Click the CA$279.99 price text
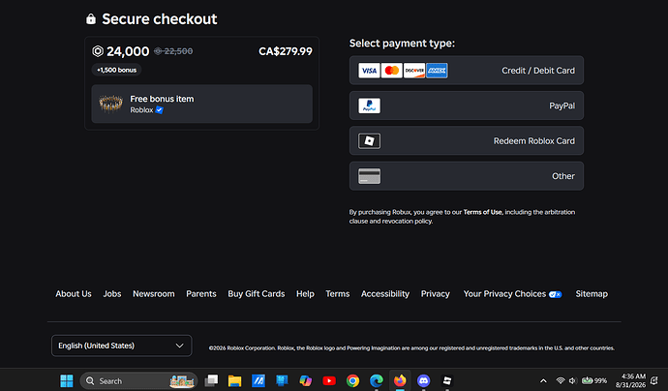 tap(285, 51)
